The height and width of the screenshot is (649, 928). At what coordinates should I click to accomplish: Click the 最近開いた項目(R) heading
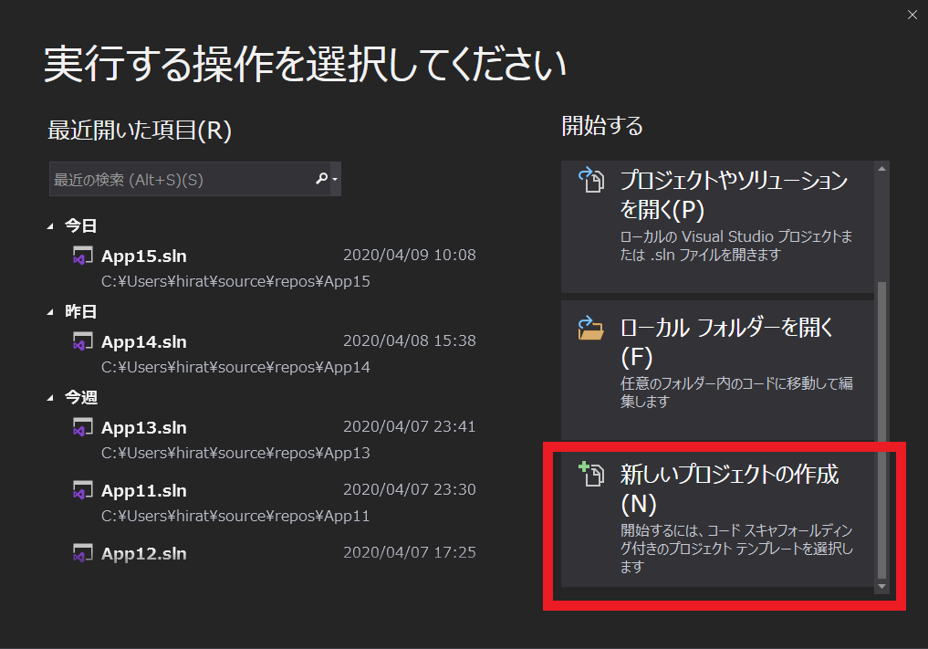click(x=140, y=131)
